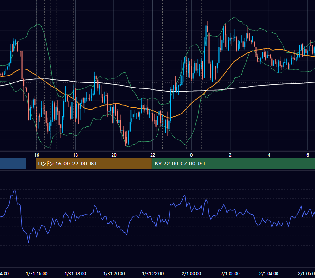Click the 1/31 22:00 date label
This screenshot has height=278, width=315.
click(x=153, y=273)
